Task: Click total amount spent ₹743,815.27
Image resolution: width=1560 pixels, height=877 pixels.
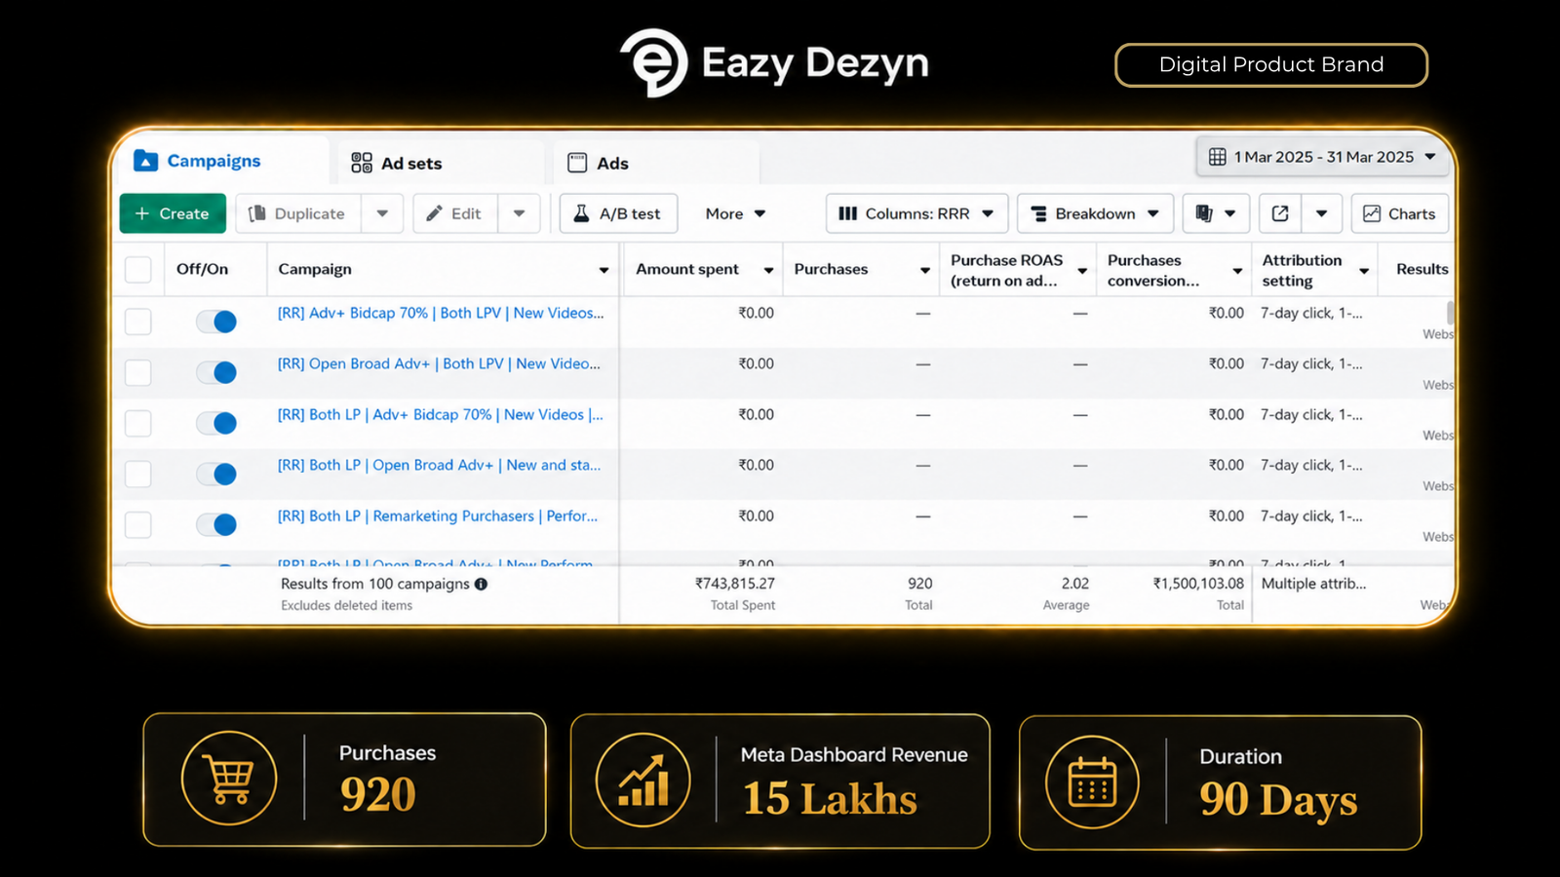Action: click(735, 584)
